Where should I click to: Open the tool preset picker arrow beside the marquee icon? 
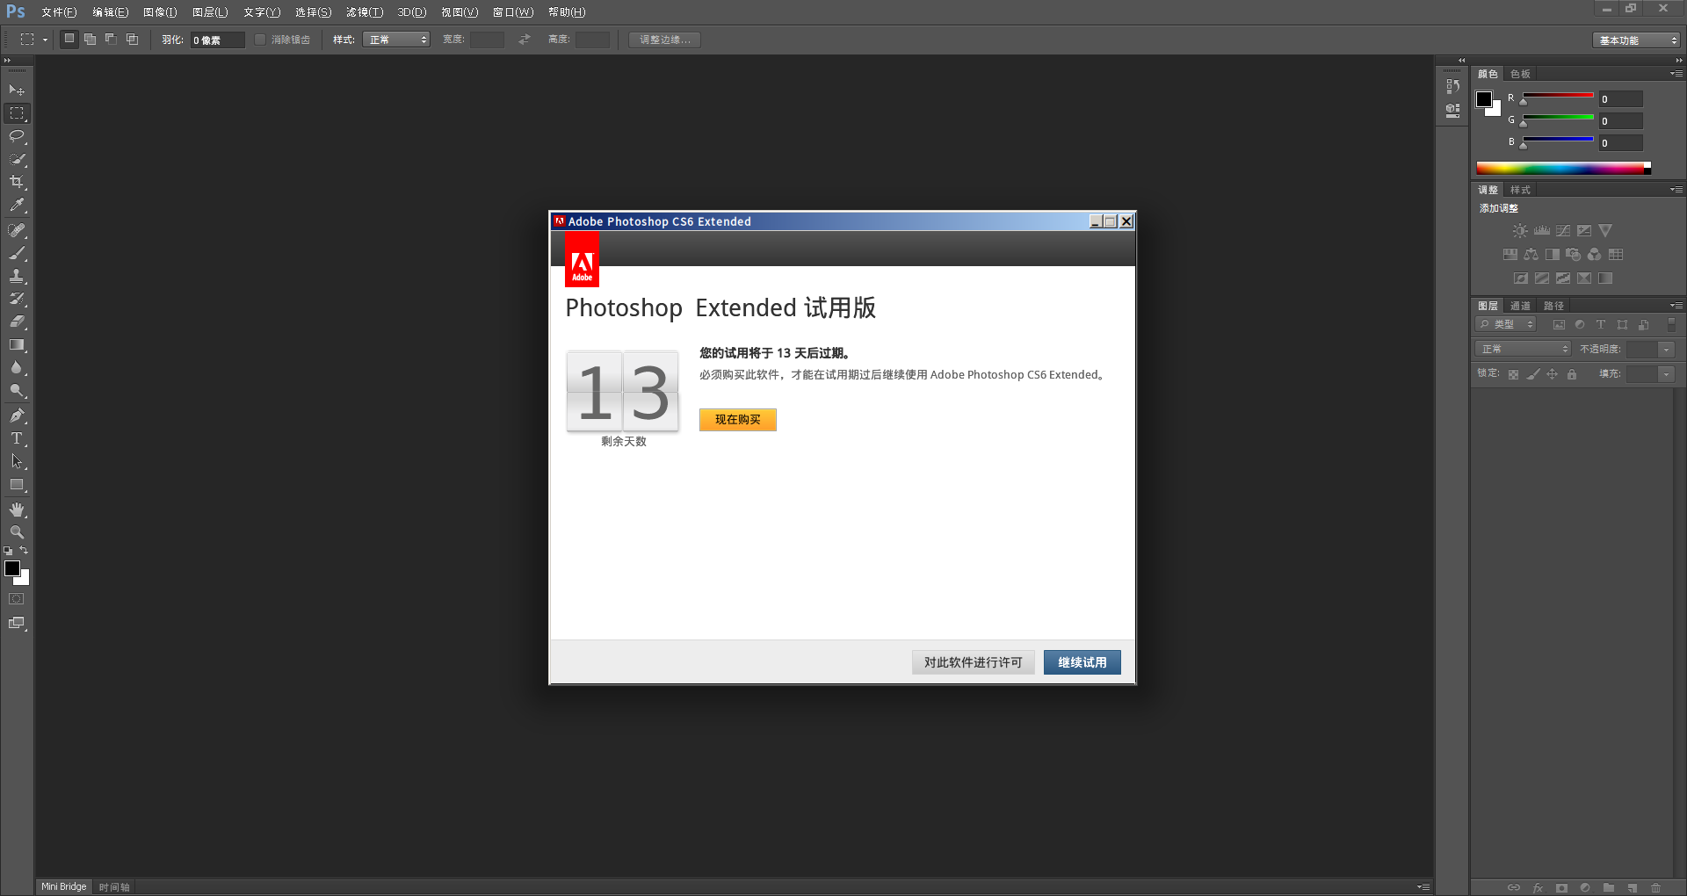point(45,40)
